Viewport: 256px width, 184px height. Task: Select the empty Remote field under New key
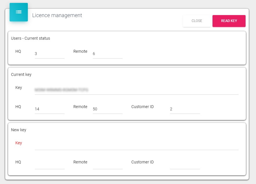coord(107,165)
